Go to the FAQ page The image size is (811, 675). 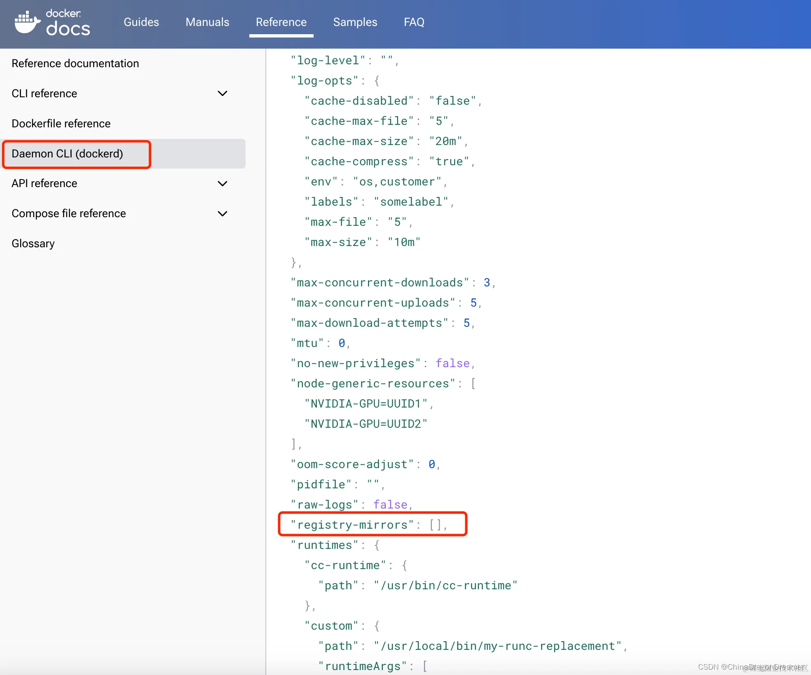tap(414, 22)
